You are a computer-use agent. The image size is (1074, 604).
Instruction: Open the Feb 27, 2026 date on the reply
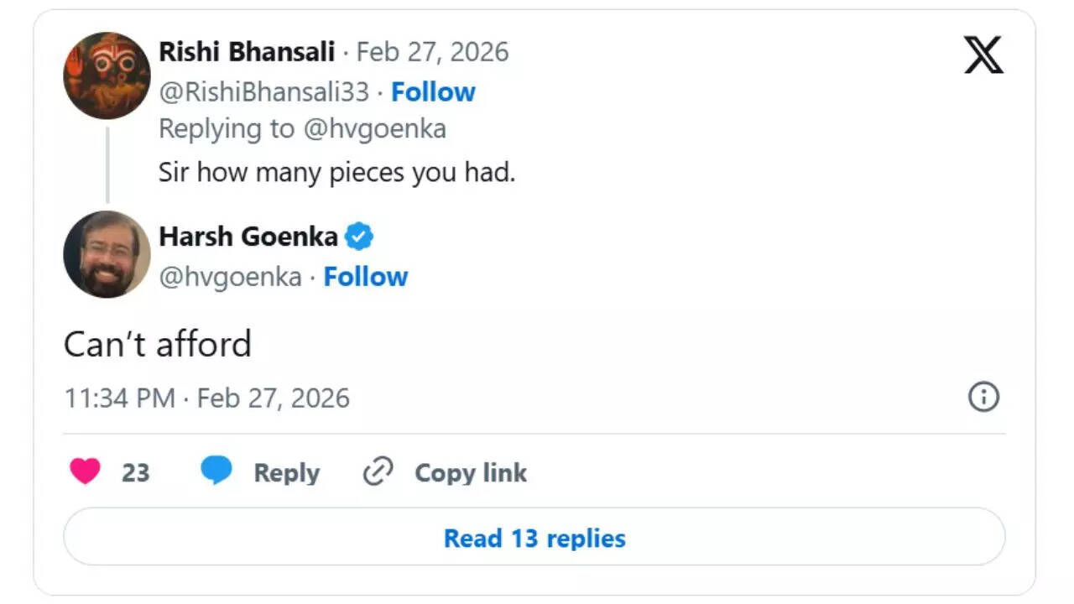click(x=433, y=51)
